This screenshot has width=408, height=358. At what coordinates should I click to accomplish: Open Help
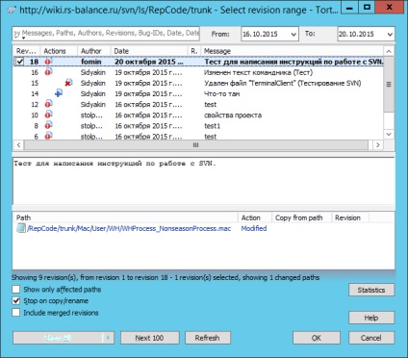[x=371, y=318]
